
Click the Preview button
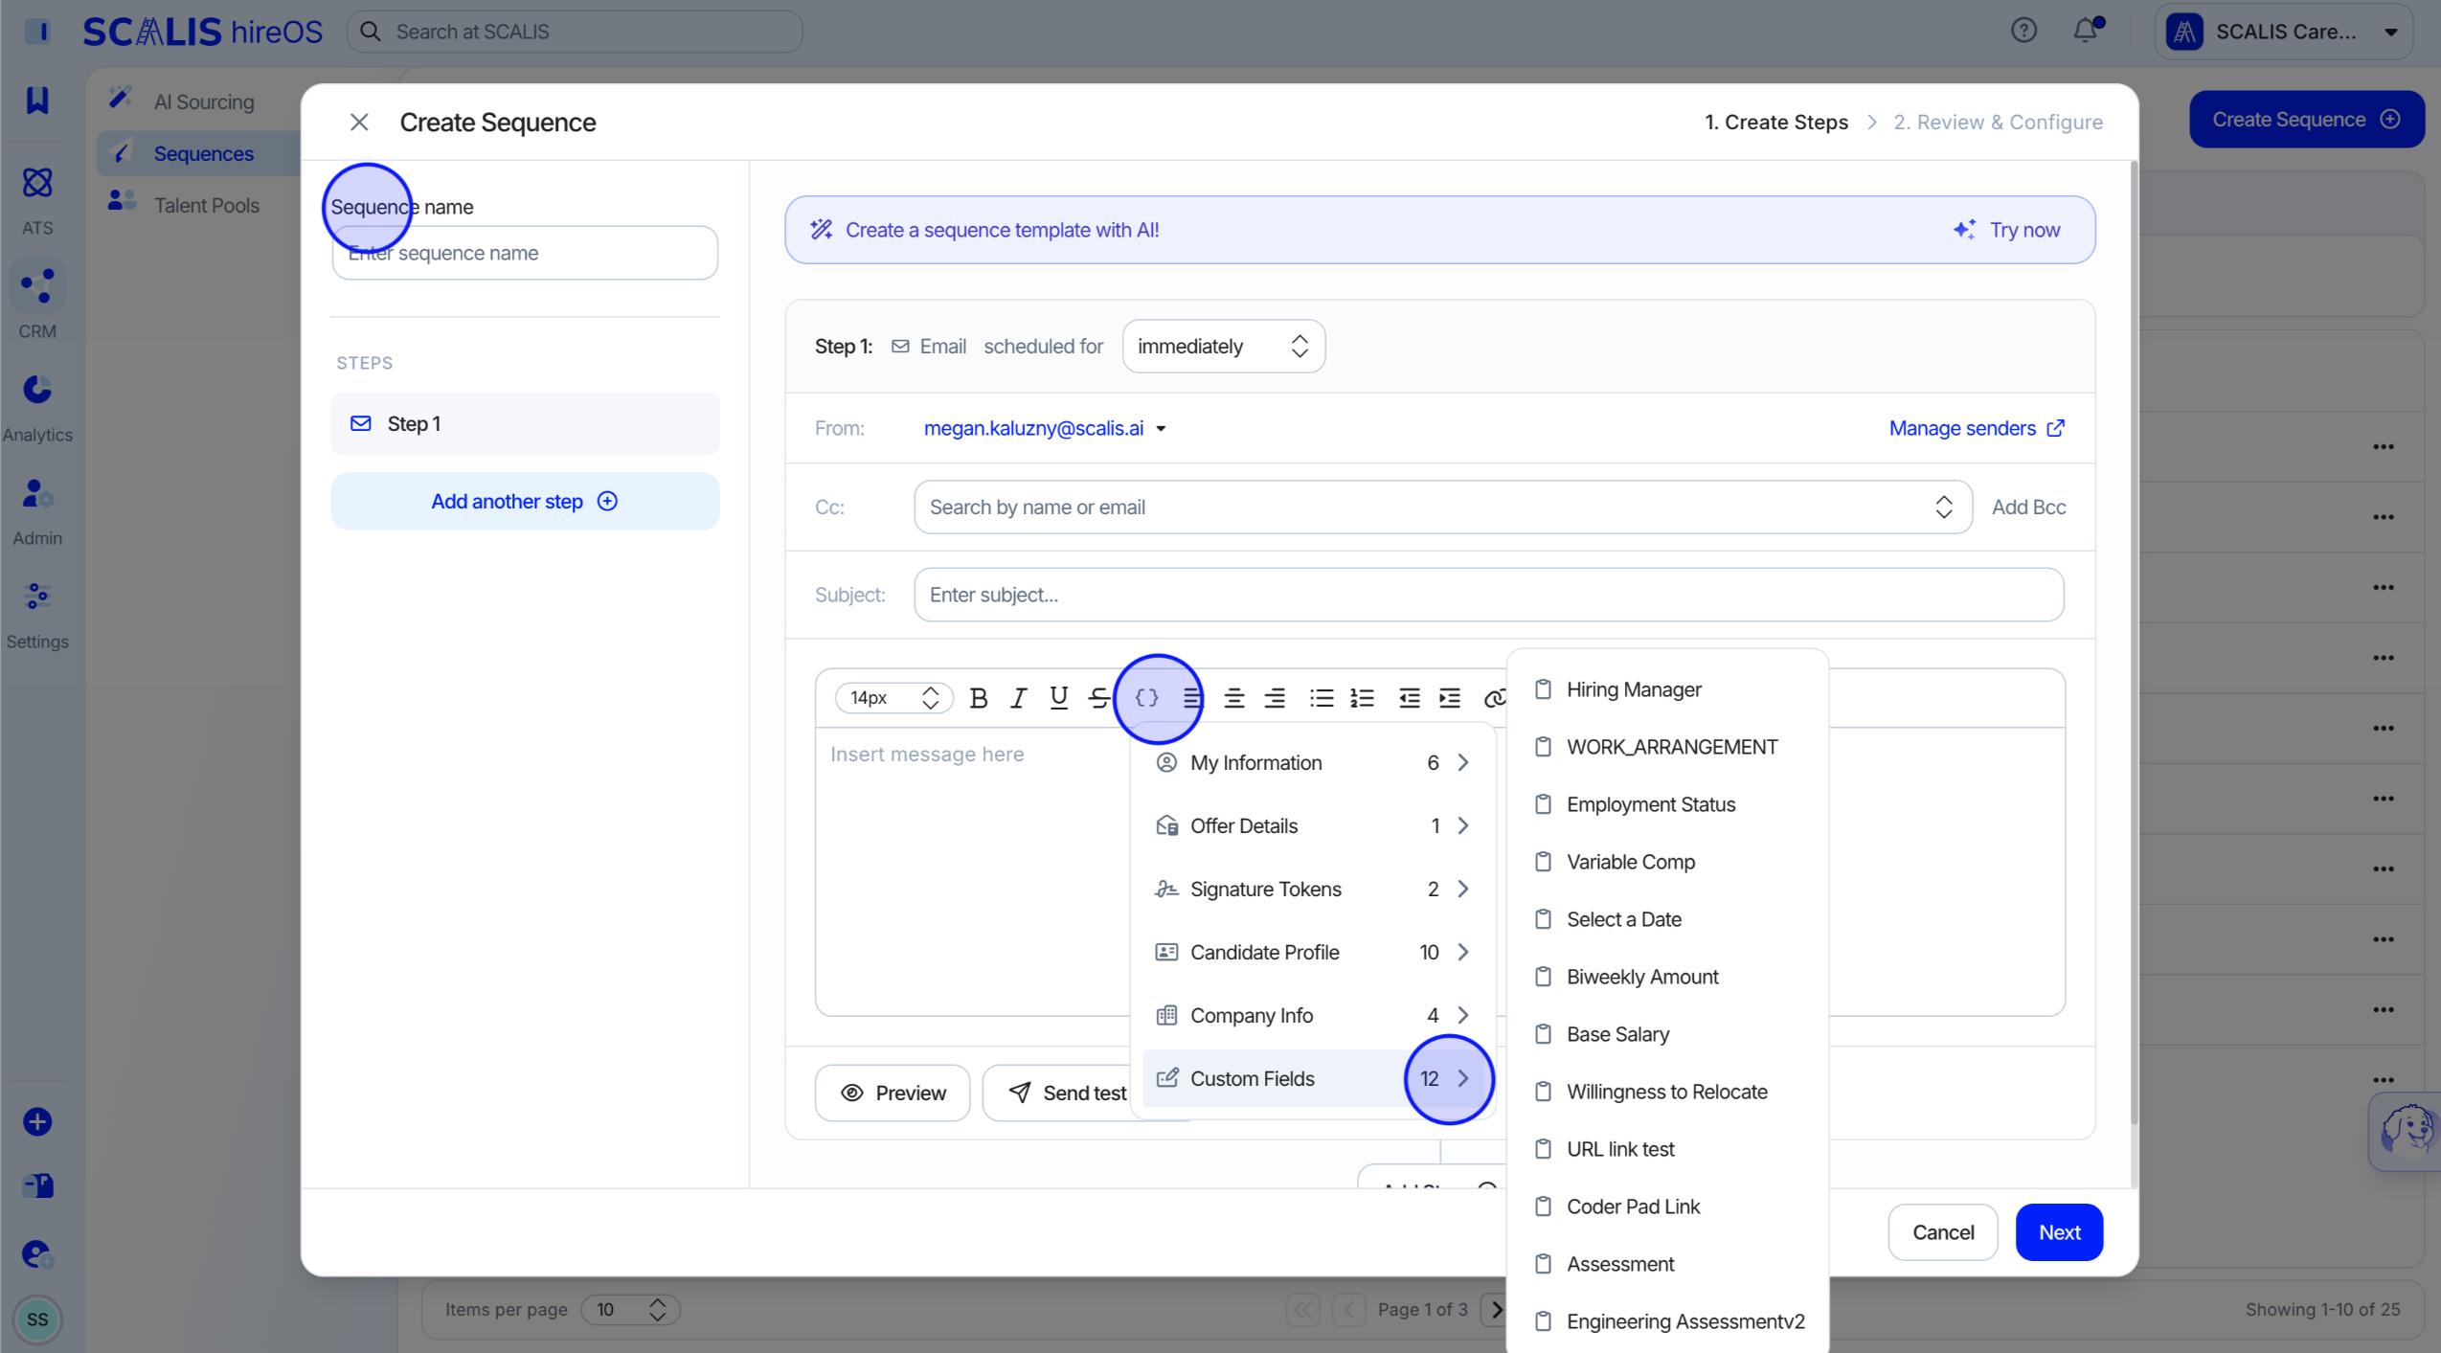tap(893, 1093)
